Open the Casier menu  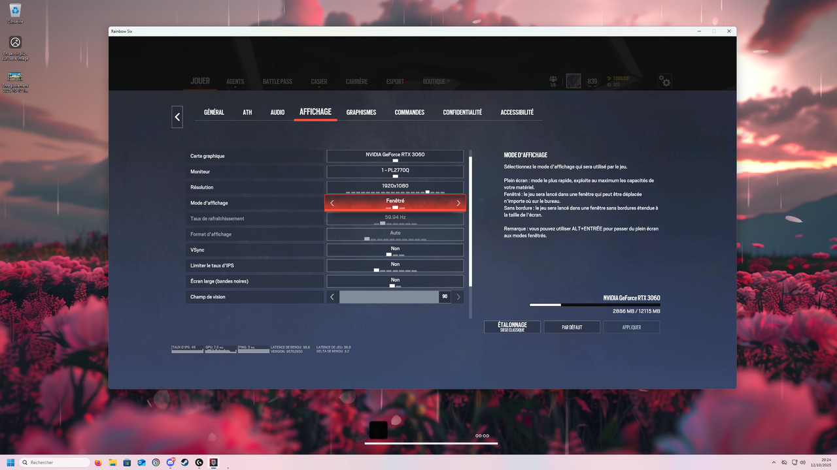coord(319,82)
